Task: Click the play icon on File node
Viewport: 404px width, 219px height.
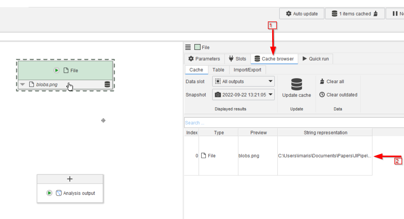Action: [57, 70]
